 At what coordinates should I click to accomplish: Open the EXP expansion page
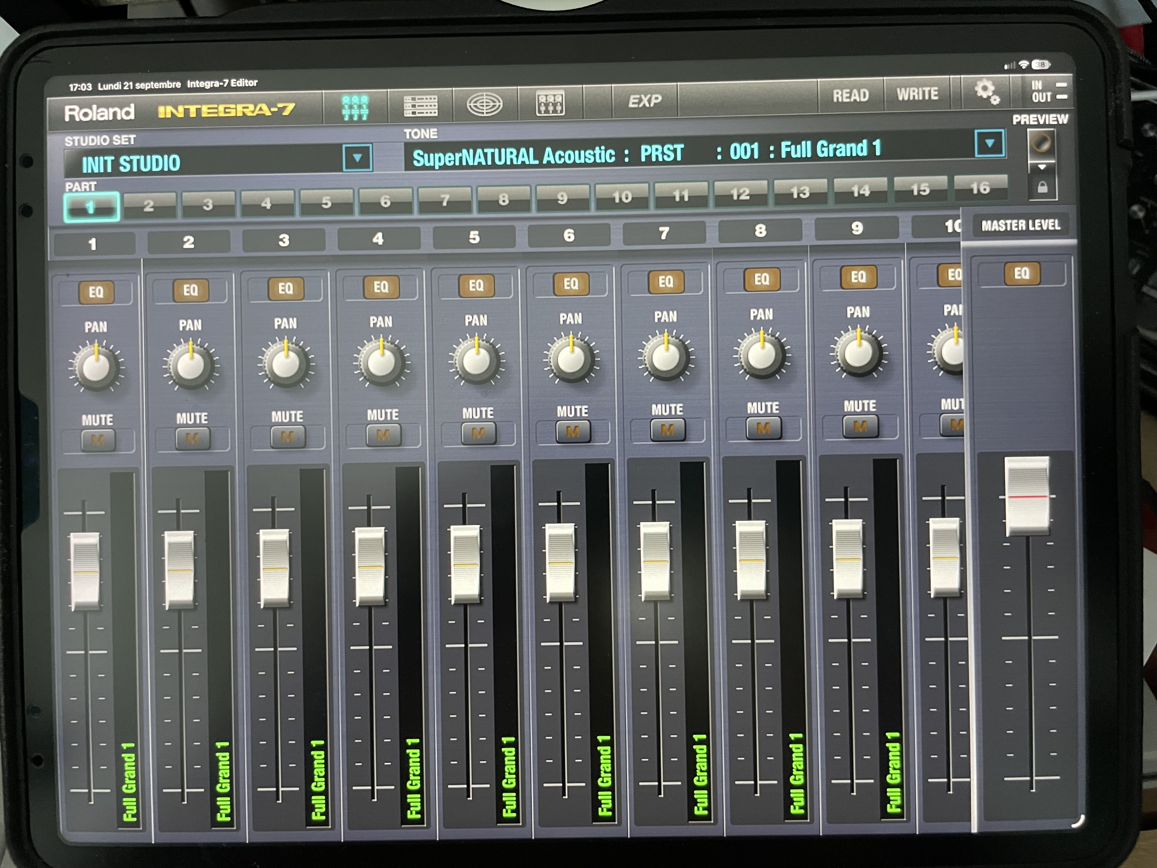tap(645, 100)
